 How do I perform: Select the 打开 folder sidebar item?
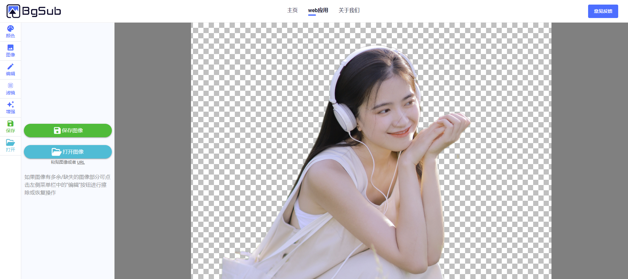(x=10, y=146)
